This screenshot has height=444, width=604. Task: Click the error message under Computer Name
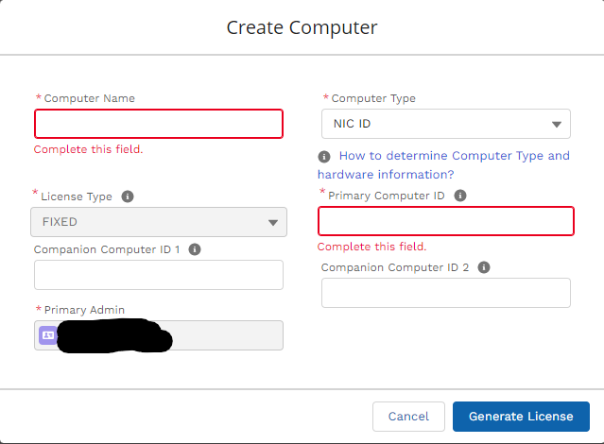(x=89, y=149)
